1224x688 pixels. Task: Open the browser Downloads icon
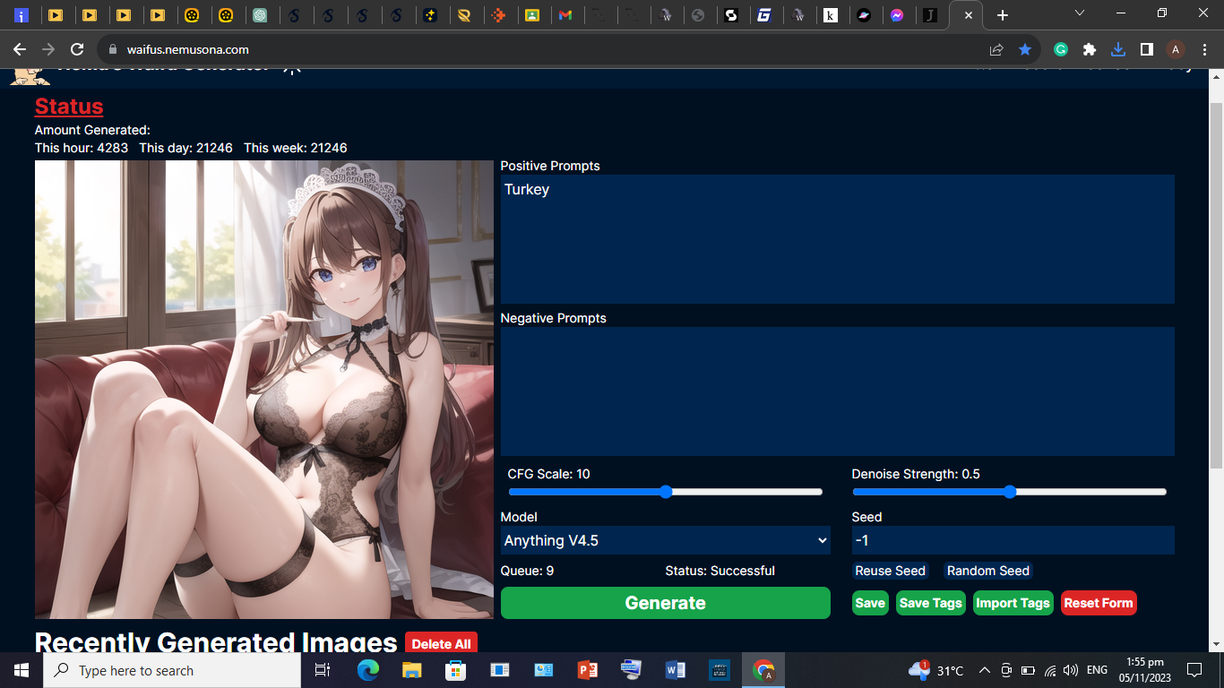[x=1117, y=49]
